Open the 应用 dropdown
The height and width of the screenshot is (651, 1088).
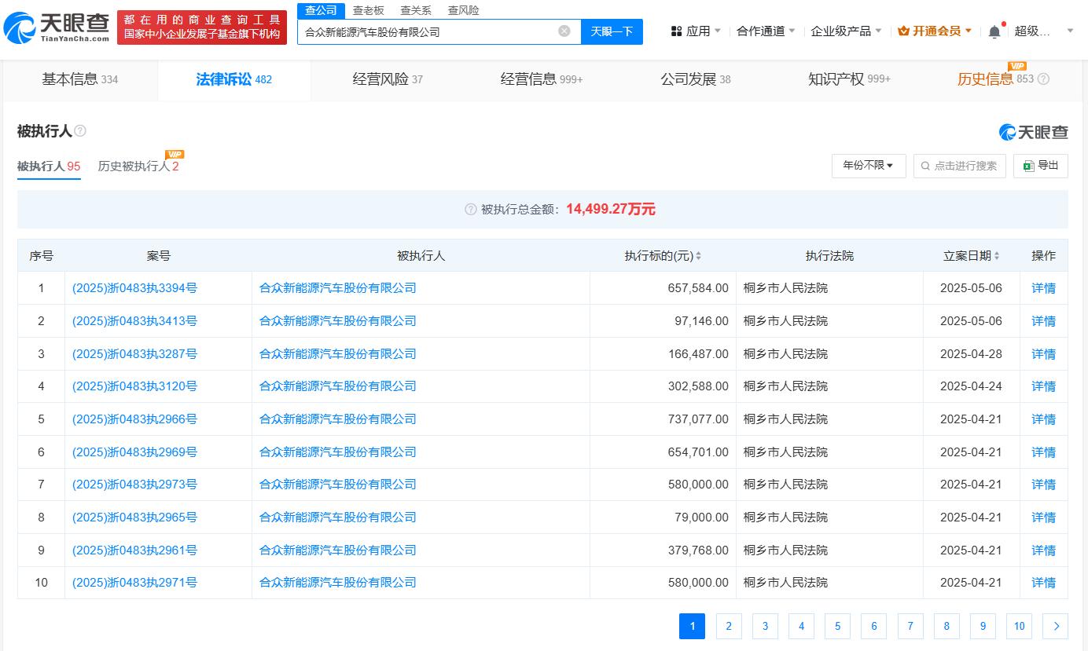click(x=697, y=31)
